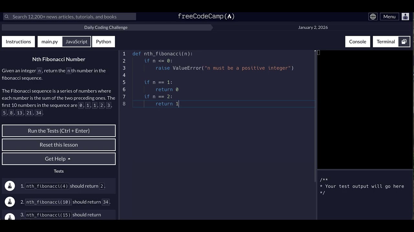Run the Tests button
Screen dimensions: 414x232
[59, 131]
